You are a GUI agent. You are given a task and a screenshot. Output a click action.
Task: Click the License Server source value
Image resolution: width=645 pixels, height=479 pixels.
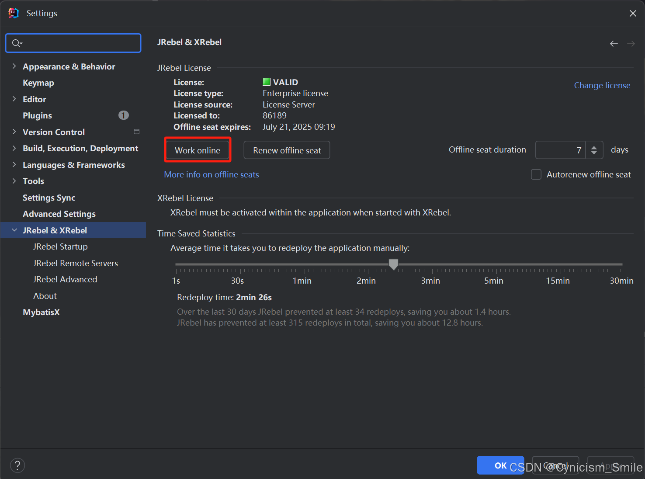pyautogui.click(x=289, y=104)
